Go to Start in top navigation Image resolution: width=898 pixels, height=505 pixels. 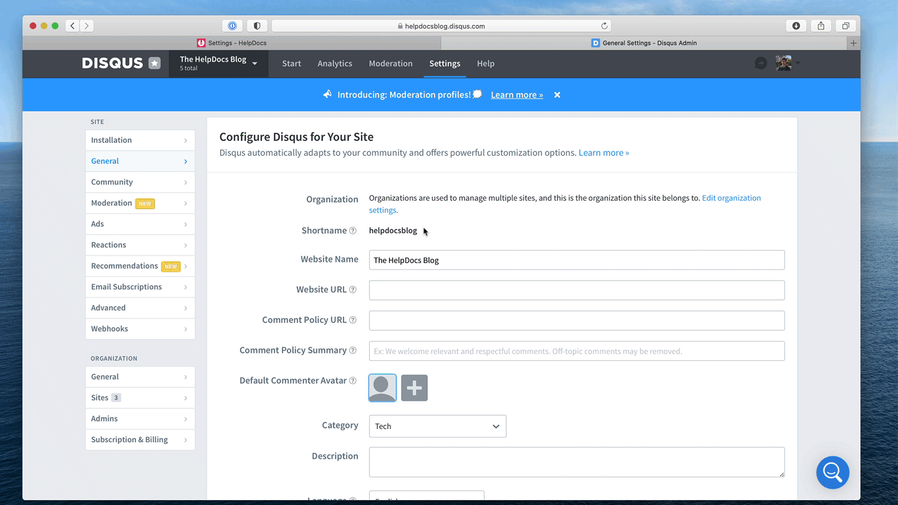click(x=291, y=64)
